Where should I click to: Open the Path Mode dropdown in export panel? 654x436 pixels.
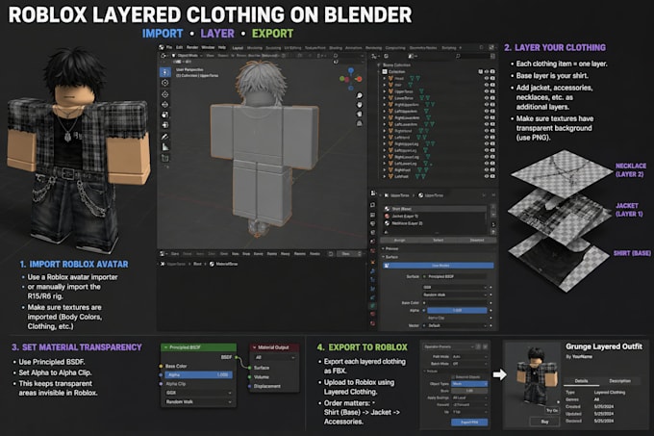click(469, 357)
